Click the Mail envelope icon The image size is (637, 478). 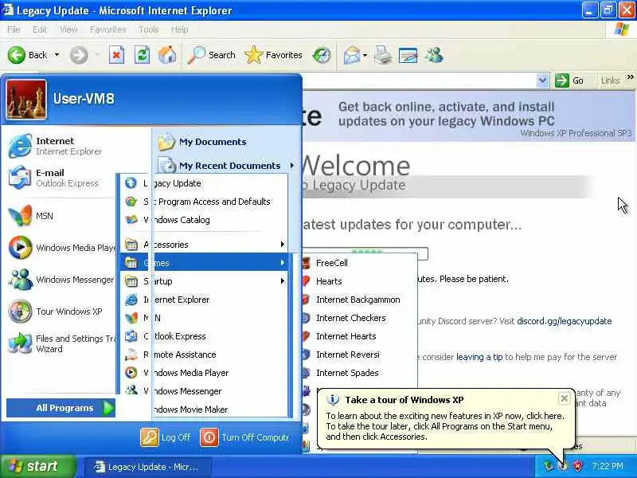(x=351, y=55)
